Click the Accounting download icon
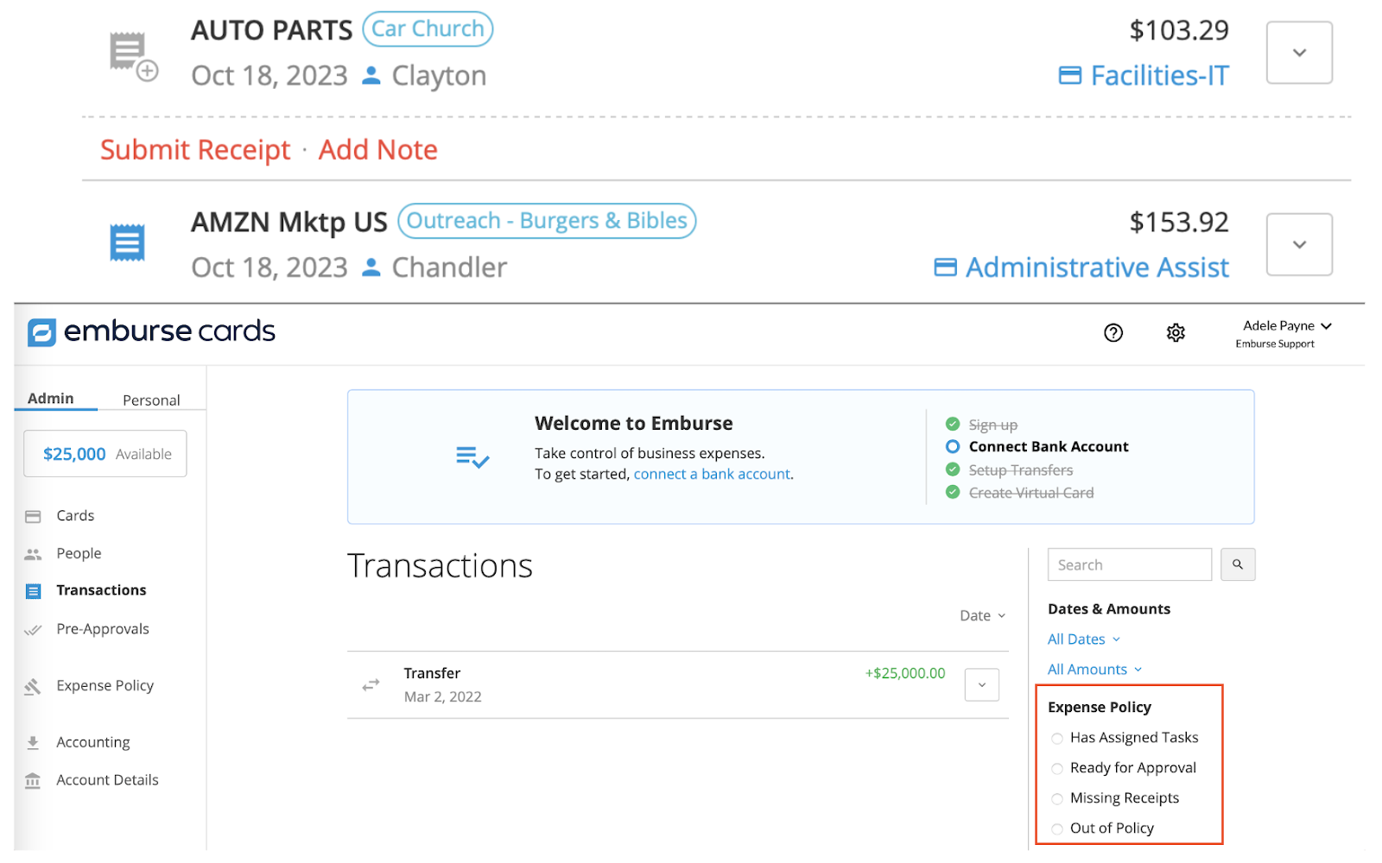1382x863 pixels. (33, 742)
